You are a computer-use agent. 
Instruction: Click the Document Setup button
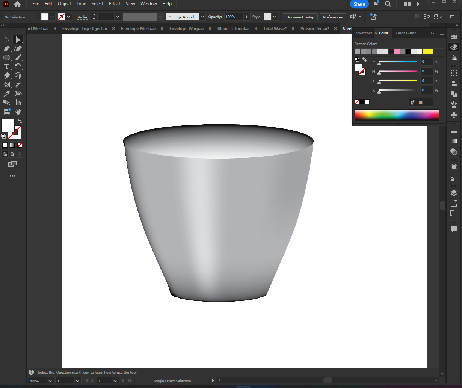tap(300, 17)
